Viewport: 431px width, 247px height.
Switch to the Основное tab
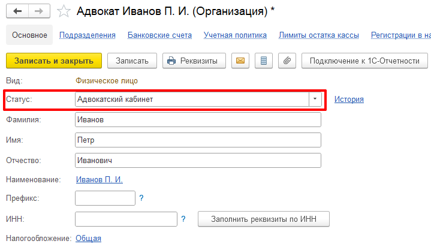29,35
